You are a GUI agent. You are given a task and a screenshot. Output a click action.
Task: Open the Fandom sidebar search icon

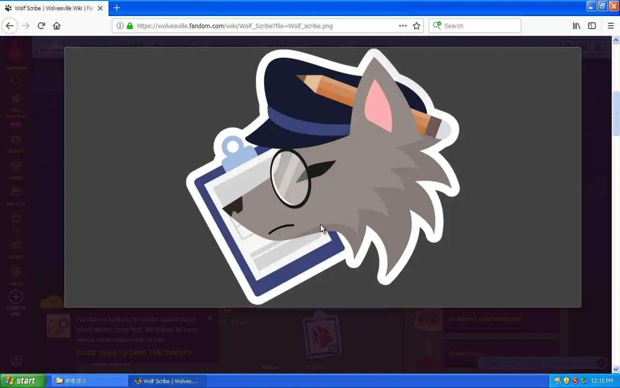(x=15, y=81)
